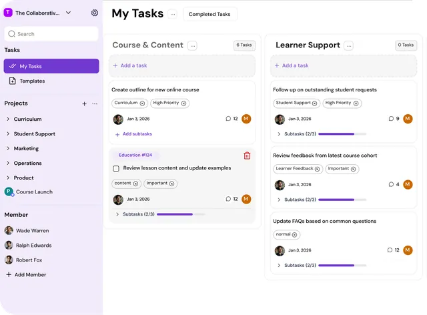Click the 6 Tasks count badge
This screenshot has height=315, width=427.
pos(244,45)
